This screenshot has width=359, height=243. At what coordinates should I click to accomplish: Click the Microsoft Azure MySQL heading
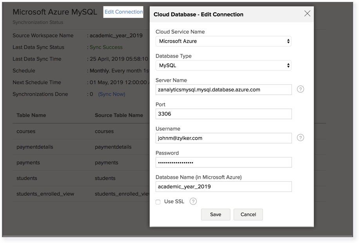point(55,12)
